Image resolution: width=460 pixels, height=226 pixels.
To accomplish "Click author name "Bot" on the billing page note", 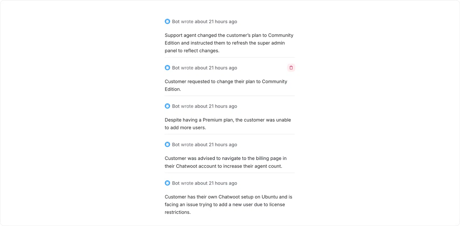I will (176, 145).
